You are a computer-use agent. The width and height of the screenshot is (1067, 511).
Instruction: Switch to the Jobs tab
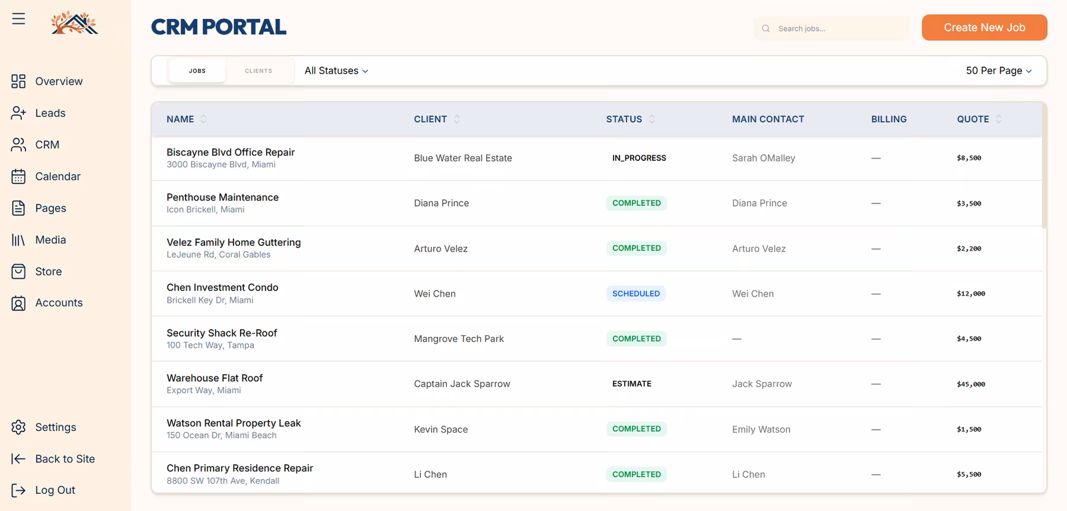tap(197, 71)
